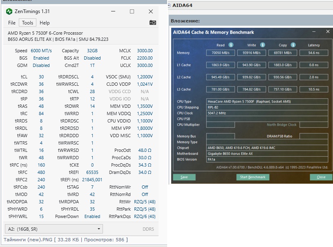Close the ZenTimings window

point(151,11)
